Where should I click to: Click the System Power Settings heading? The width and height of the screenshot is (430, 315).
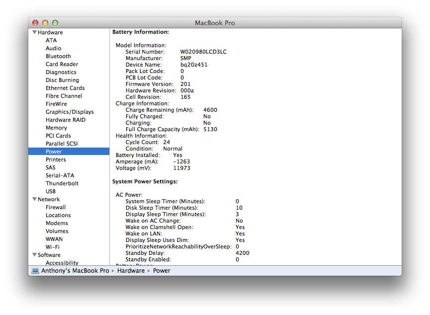coord(145,181)
